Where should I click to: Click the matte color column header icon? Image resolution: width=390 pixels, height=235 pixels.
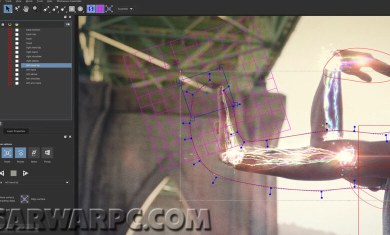click(x=16, y=24)
